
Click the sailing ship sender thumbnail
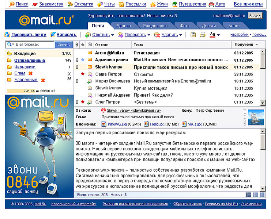point(256,117)
